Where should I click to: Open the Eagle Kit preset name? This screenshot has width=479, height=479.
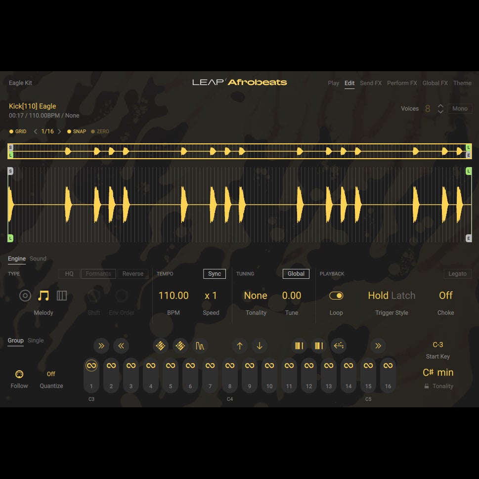[x=20, y=83]
